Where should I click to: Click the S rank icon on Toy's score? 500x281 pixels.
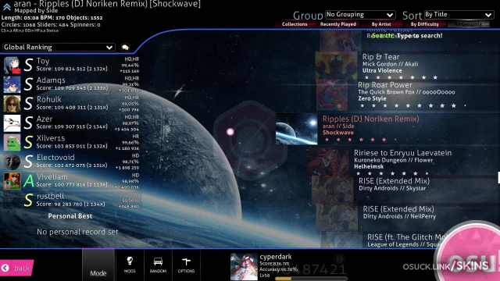28,66
